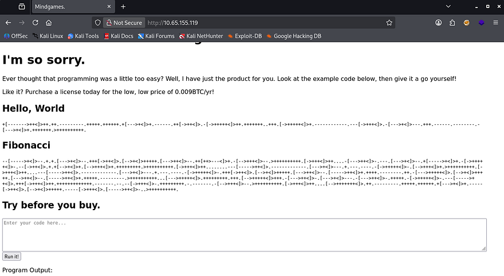Open the Firefox hamburger application menu
Viewport: 504px width, 276px height.
(495, 23)
